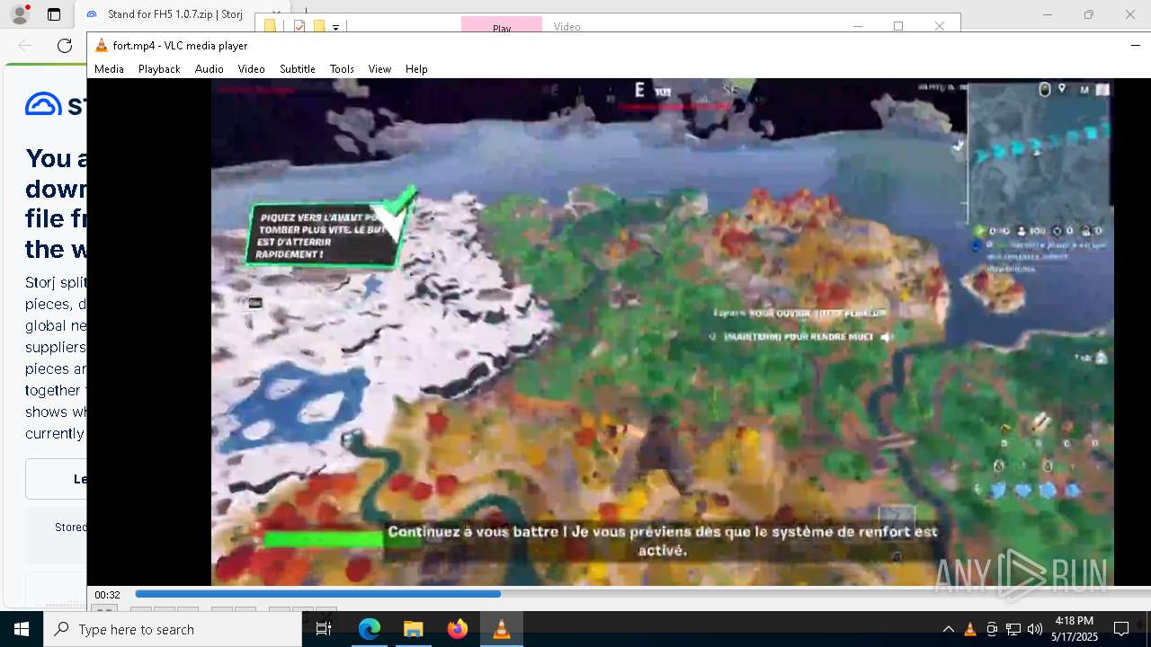The height and width of the screenshot is (647, 1151).
Task: Open network settings tray icon
Action: pyautogui.click(x=1013, y=629)
